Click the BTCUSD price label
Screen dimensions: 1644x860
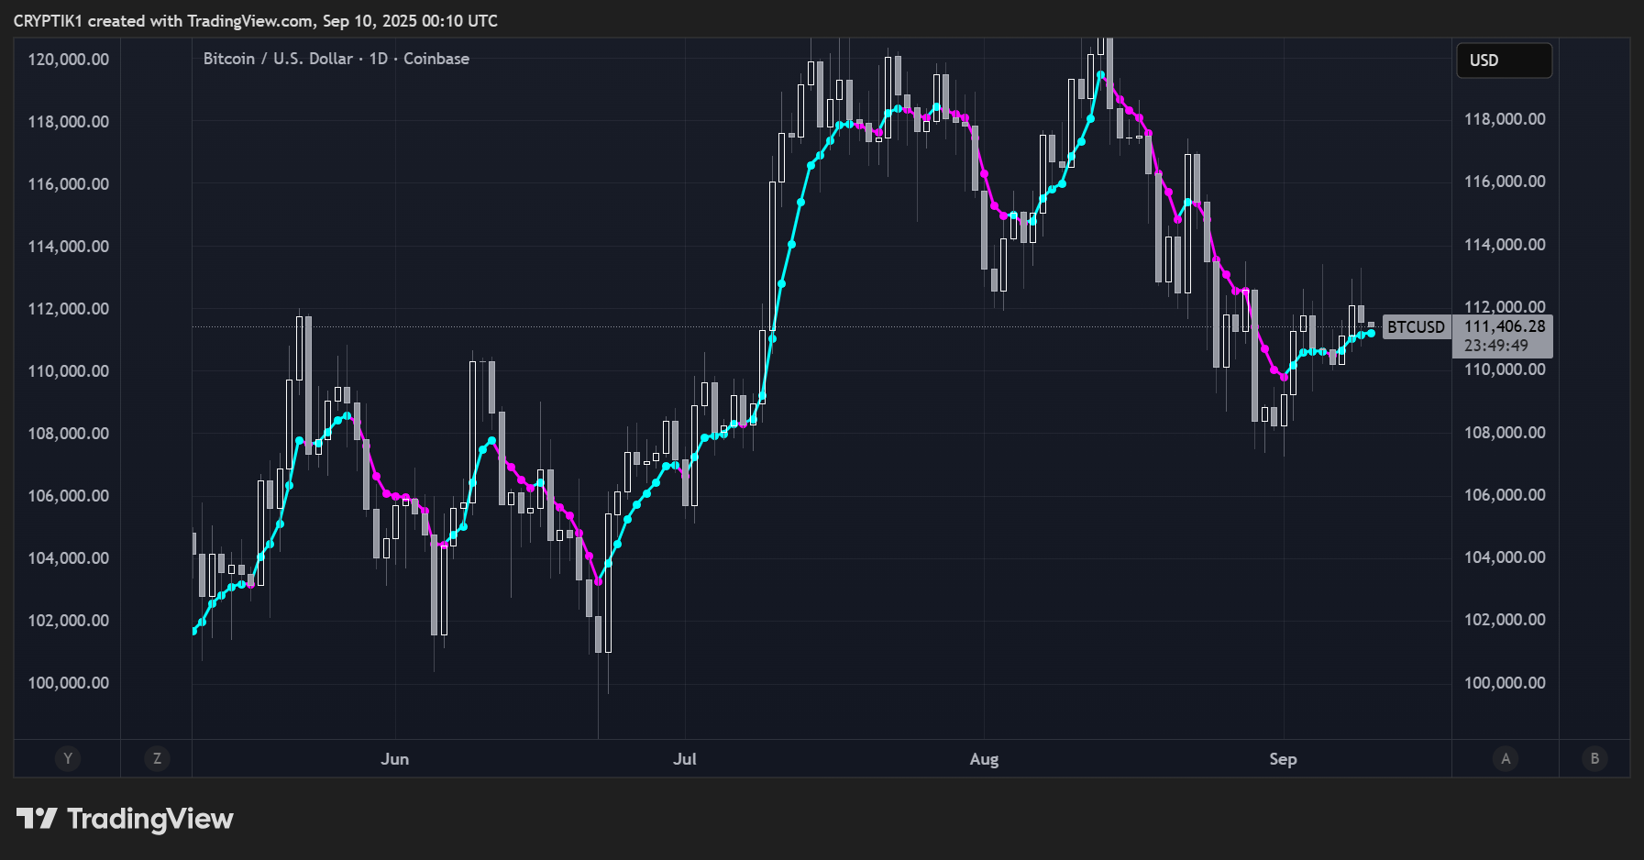[1416, 326]
